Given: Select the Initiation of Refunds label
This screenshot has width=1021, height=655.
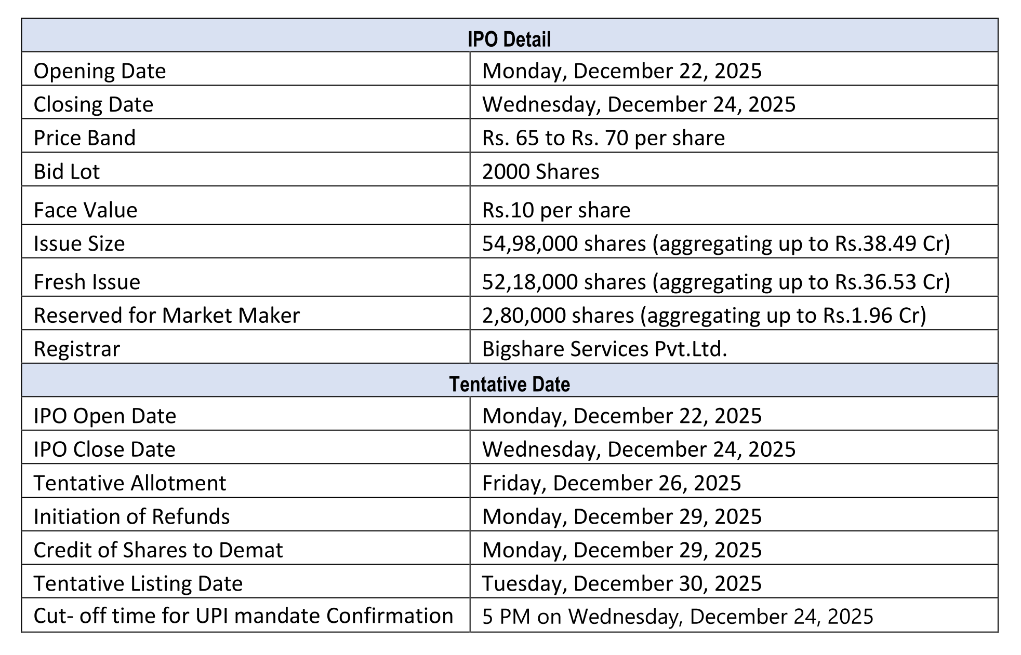Looking at the screenshot, I should point(132,517).
